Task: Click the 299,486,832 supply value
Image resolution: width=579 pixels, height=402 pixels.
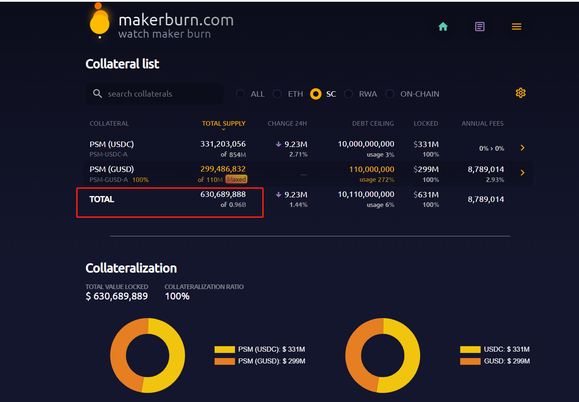Action: pyautogui.click(x=223, y=169)
